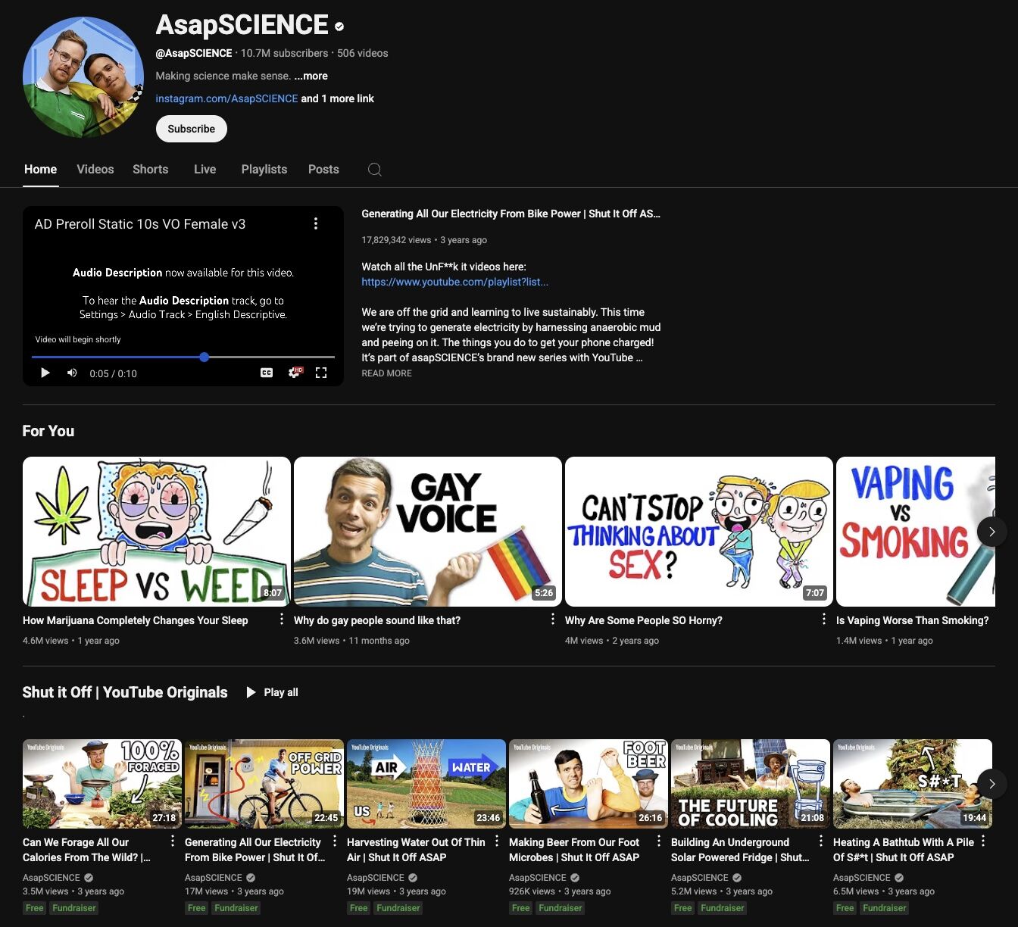Go to the Playlists tab

264,169
